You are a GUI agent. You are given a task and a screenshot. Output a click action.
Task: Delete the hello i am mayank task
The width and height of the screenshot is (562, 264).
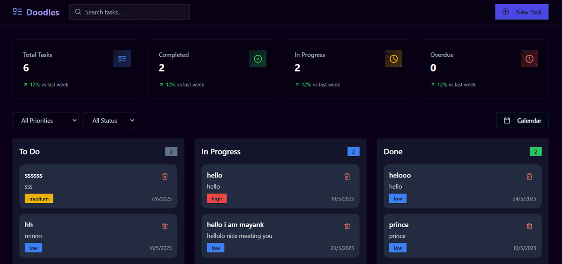pyautogui.click(x=347, y=226)
